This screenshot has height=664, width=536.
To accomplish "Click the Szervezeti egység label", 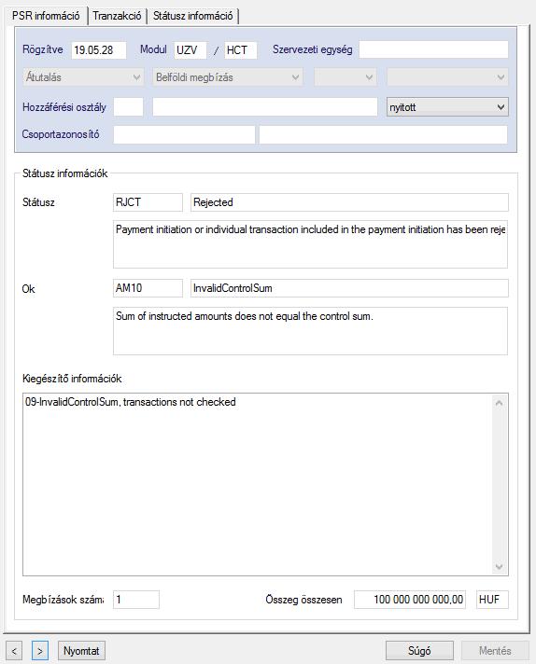I will click(313, 49).
